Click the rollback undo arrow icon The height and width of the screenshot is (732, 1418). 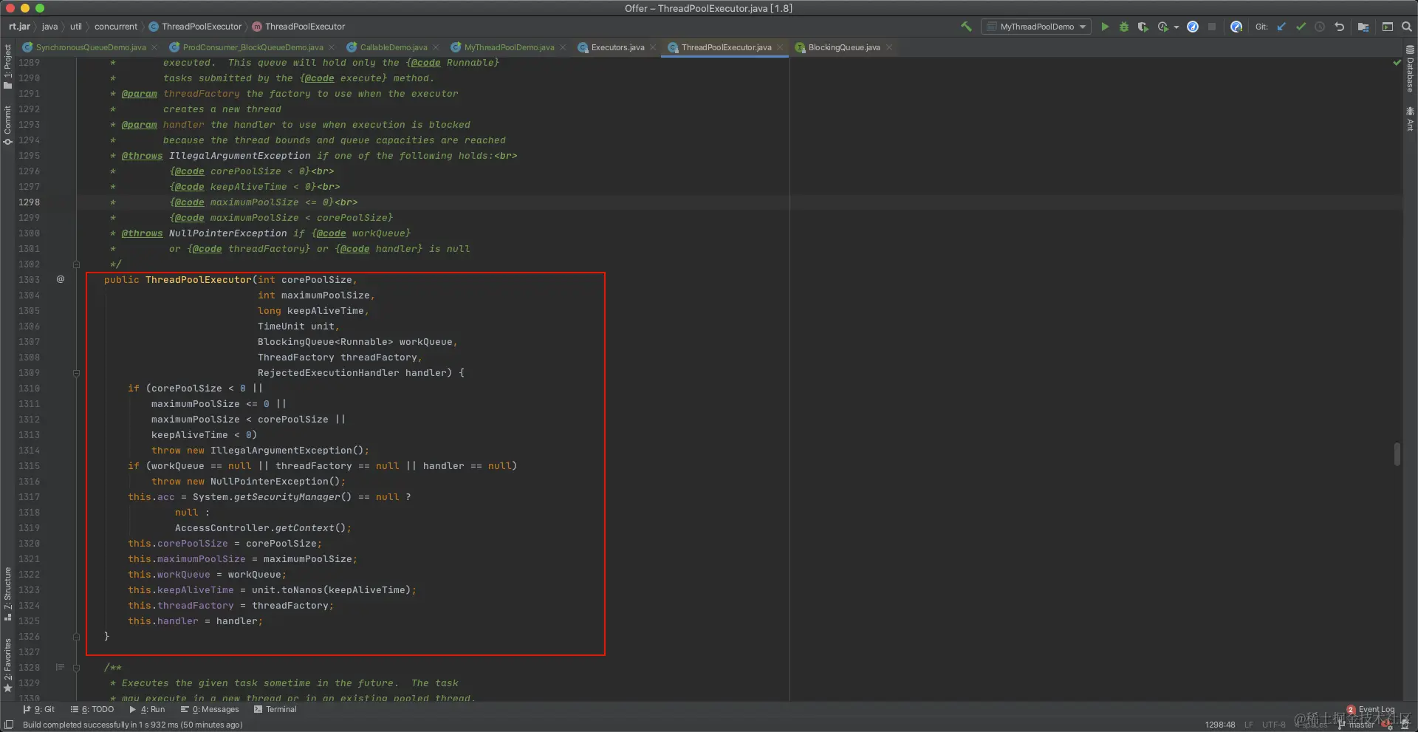(1339, 27)
